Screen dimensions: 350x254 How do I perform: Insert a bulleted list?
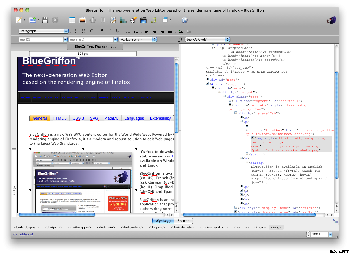click(128, 31)
